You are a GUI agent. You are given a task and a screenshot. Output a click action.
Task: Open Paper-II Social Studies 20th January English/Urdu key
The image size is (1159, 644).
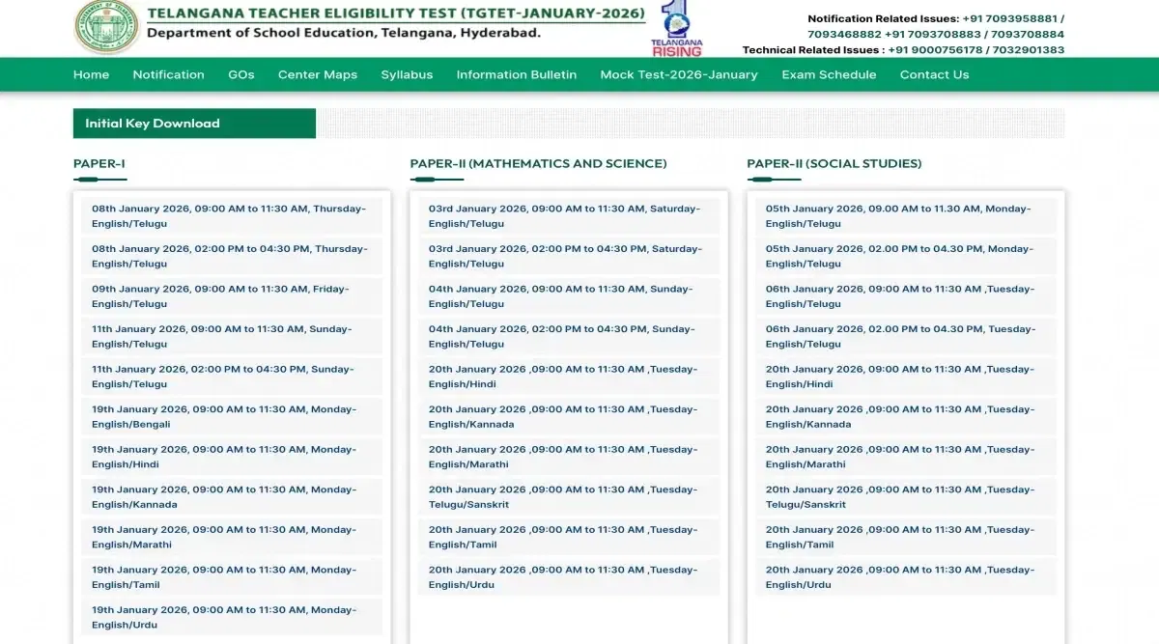tap(898, 576)
